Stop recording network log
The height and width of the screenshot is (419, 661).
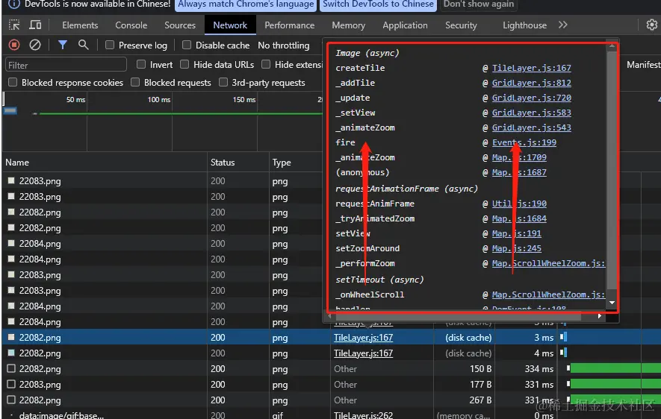[14, 45]
